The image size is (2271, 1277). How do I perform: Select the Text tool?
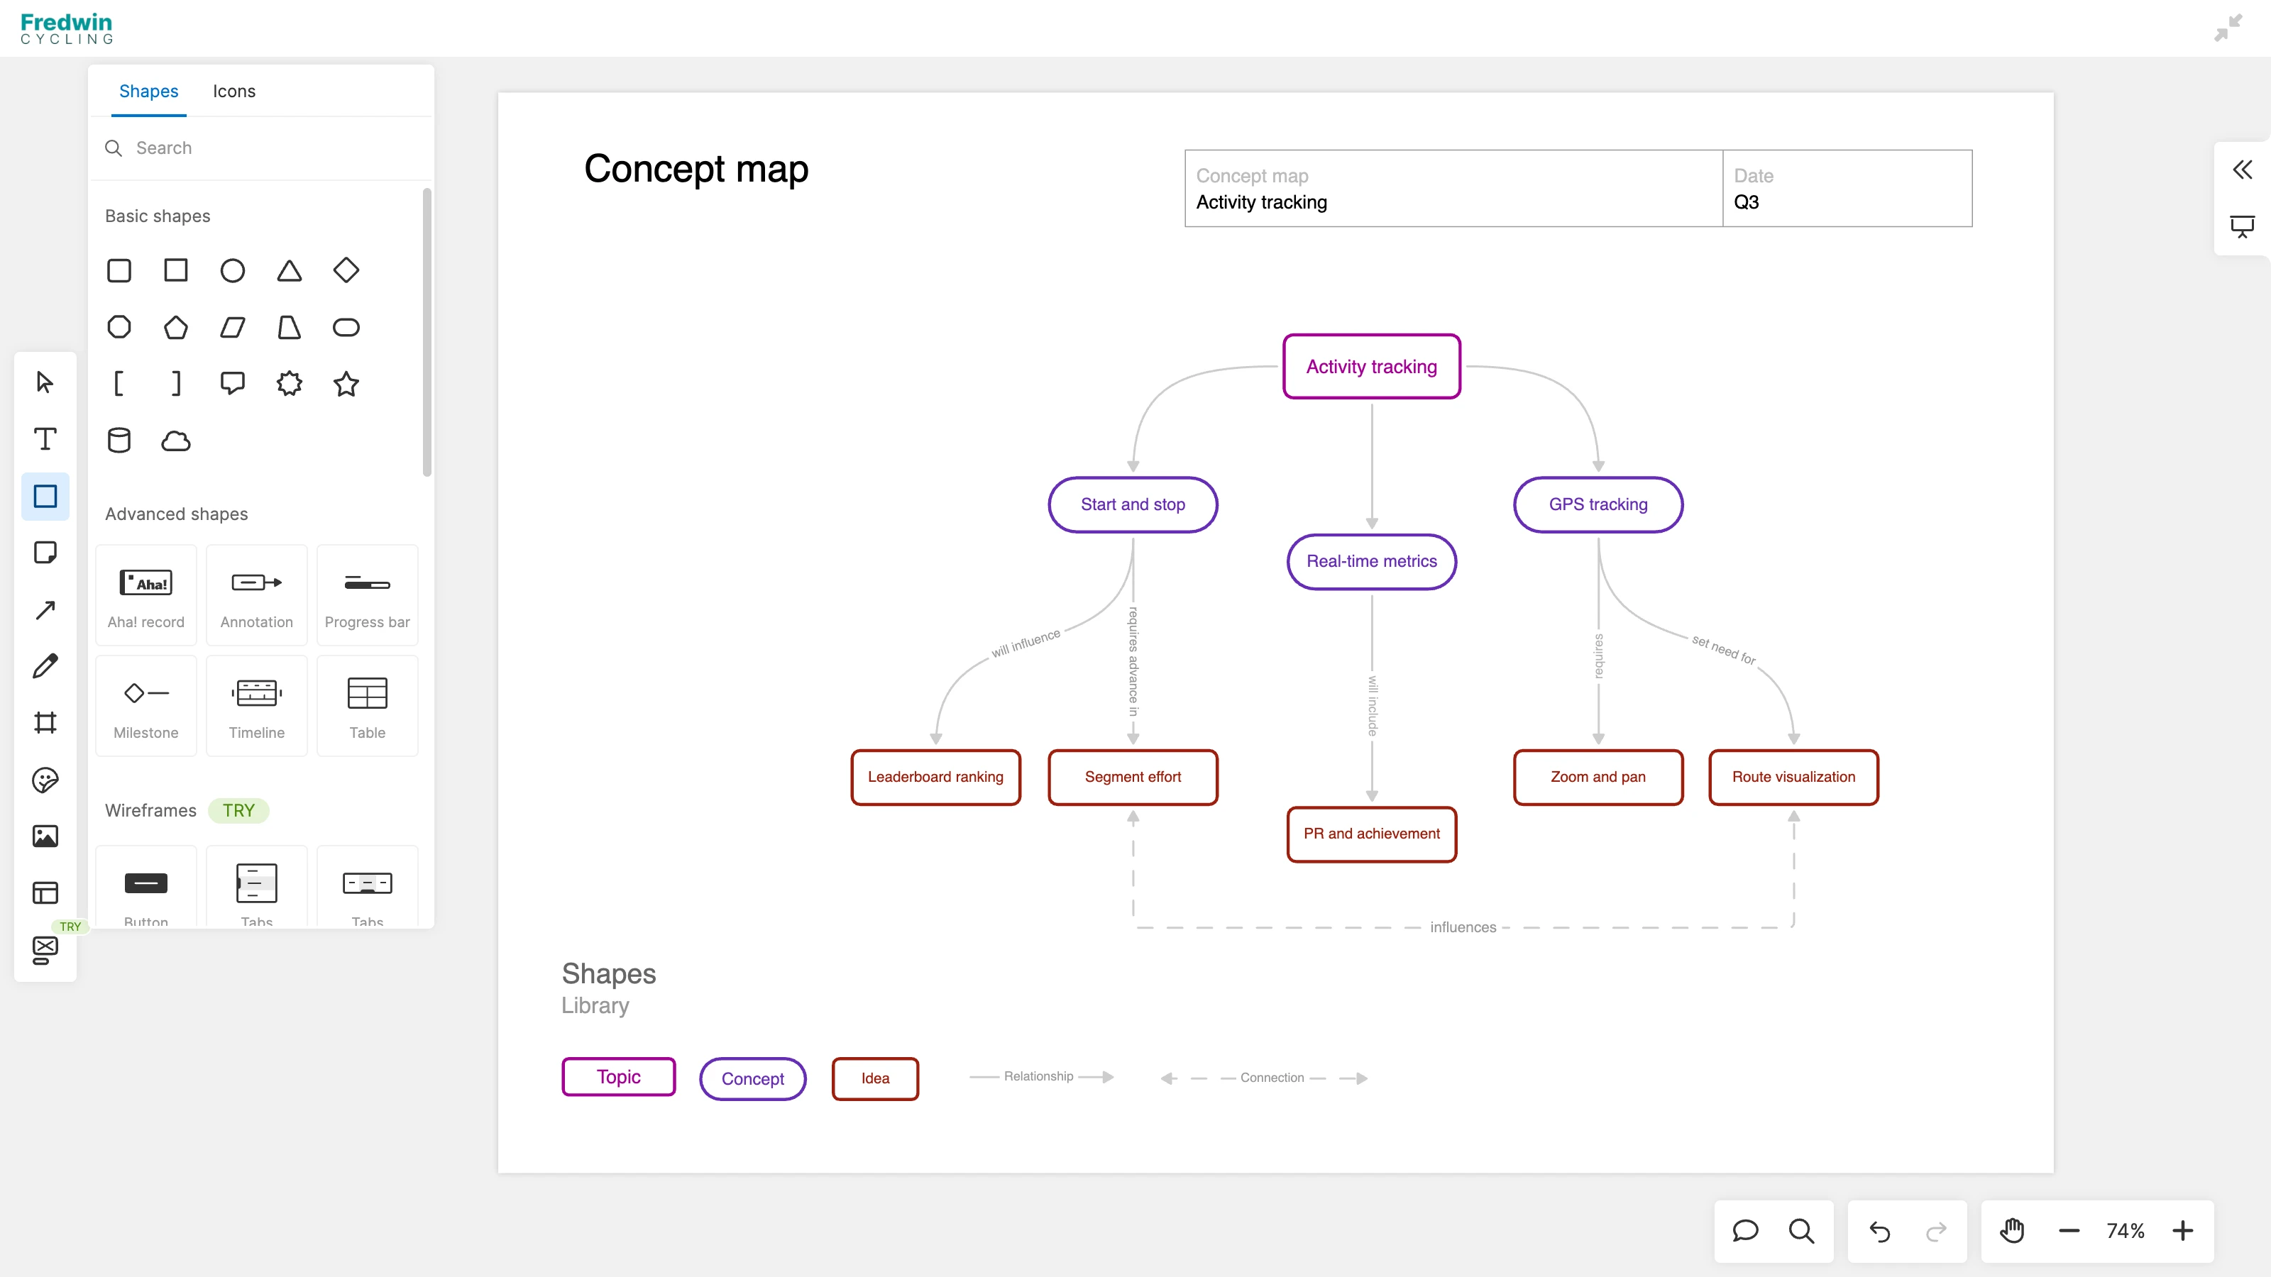pyautogui.click(x=45, y=439)
